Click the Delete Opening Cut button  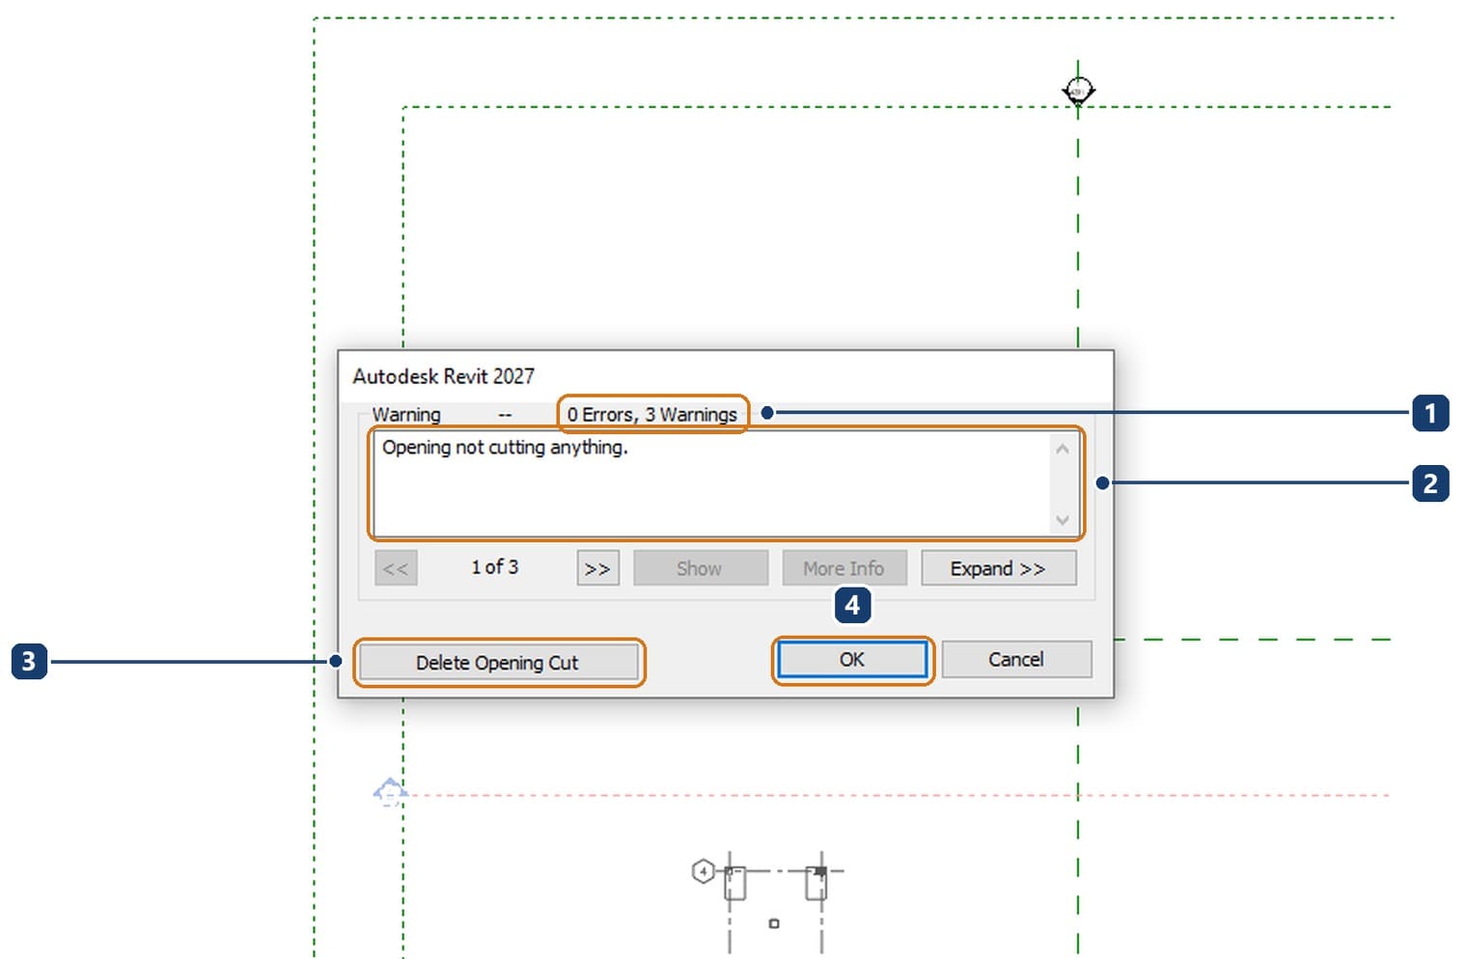pyautogui.click(x=498, y=663)
